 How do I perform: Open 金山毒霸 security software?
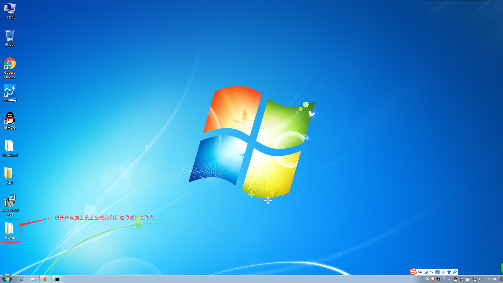(10, 93)
